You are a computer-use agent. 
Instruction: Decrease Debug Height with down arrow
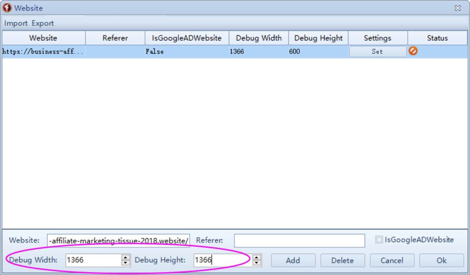pyautogui.click(x=257, y=263)
